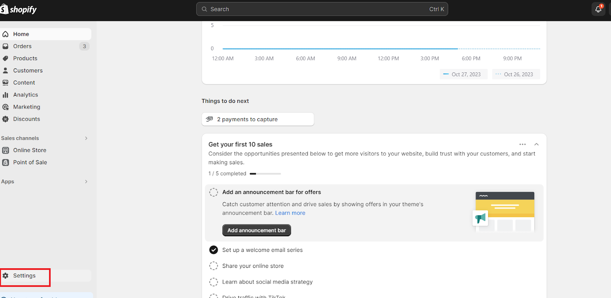This screenshot has height=298, width=611.
Task: Click the Products tag icon
Action: [x=5, y=58]
